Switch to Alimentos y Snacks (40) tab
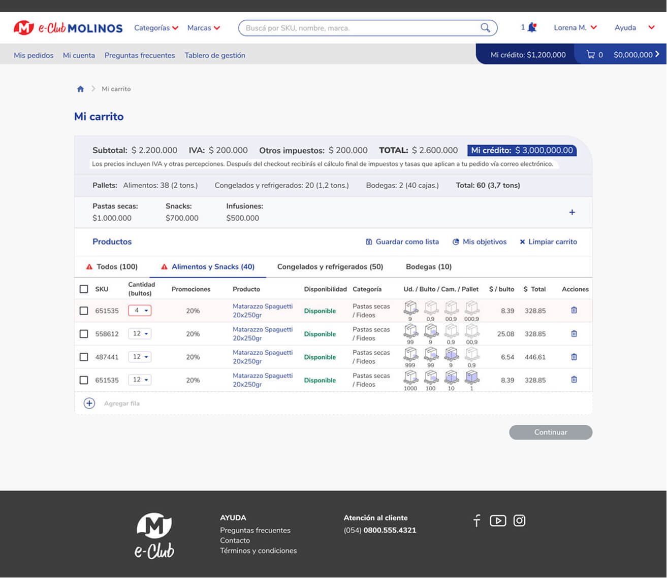This screenshot has width=667, height=578. [208, 267]
